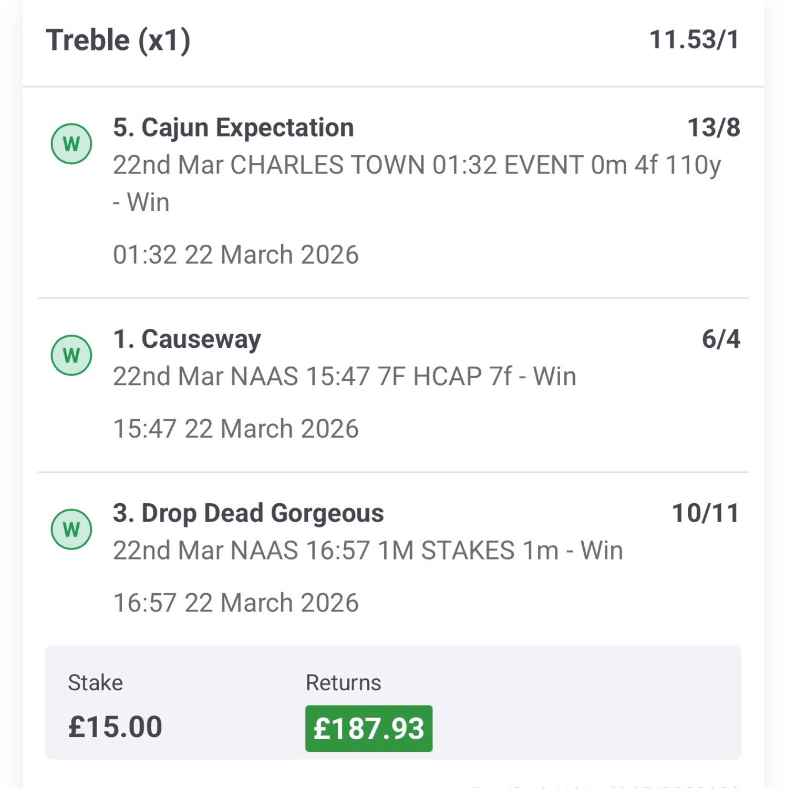Tap the 6/4 odds

point(721,339)
